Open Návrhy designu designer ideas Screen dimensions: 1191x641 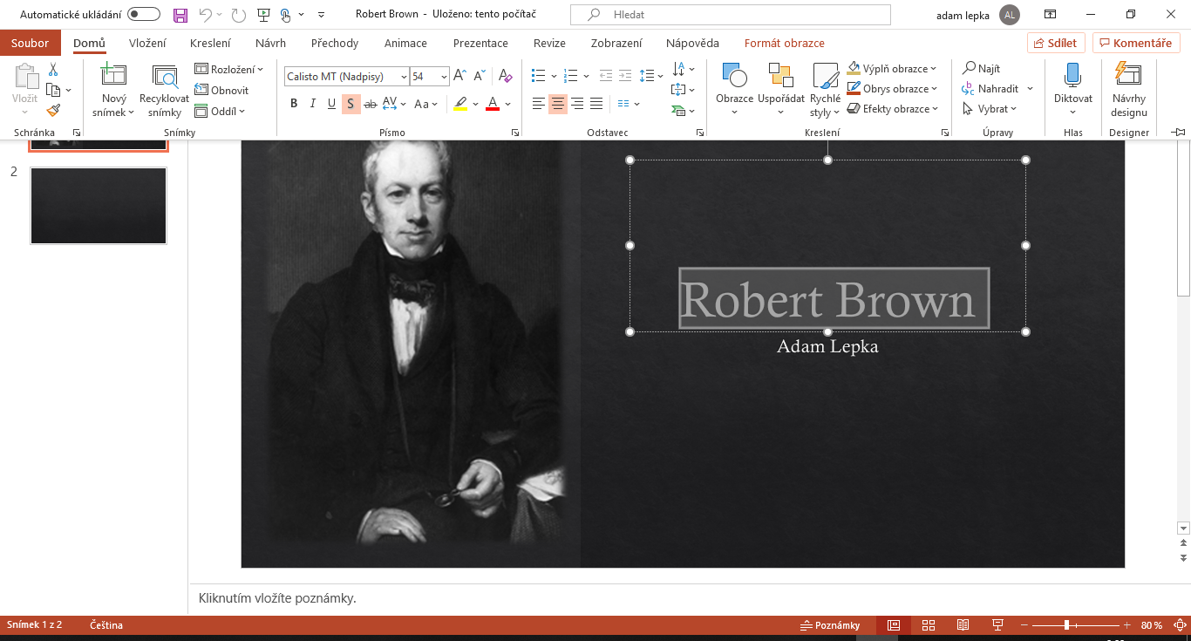point(1129,91)
